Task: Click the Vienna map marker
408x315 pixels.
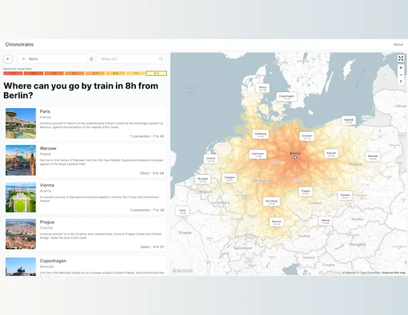Action: coord(325,221)
